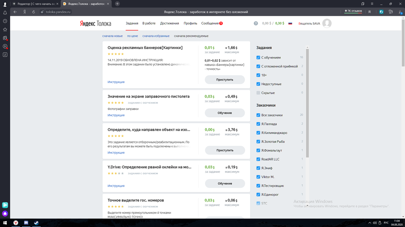
Task: Switch to the Задания tab
Action: pyautogui.click(x=132, y=24)
